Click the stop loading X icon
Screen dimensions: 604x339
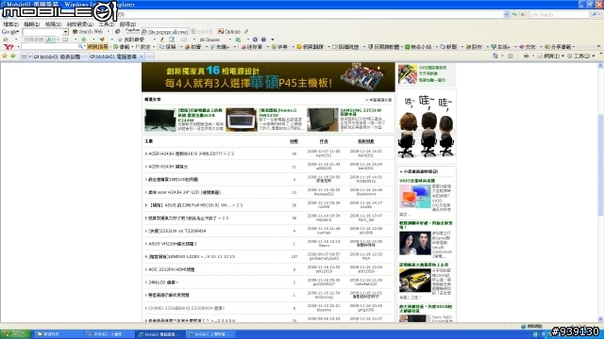522,15
